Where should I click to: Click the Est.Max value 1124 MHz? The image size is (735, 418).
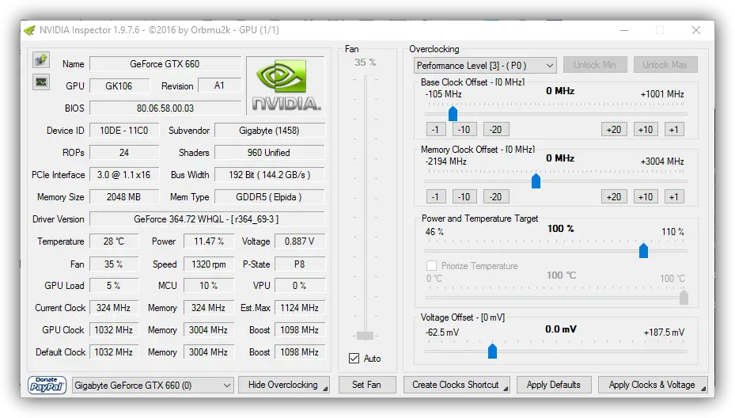(300, 308)
